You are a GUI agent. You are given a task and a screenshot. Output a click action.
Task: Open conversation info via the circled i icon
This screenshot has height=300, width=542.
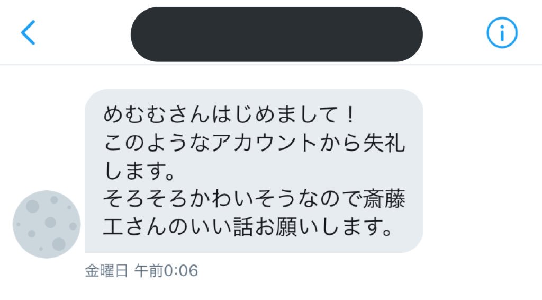[502, 32]
